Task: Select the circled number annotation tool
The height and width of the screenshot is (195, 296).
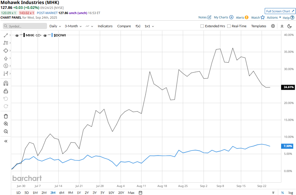Action: [x=6, y=66]
